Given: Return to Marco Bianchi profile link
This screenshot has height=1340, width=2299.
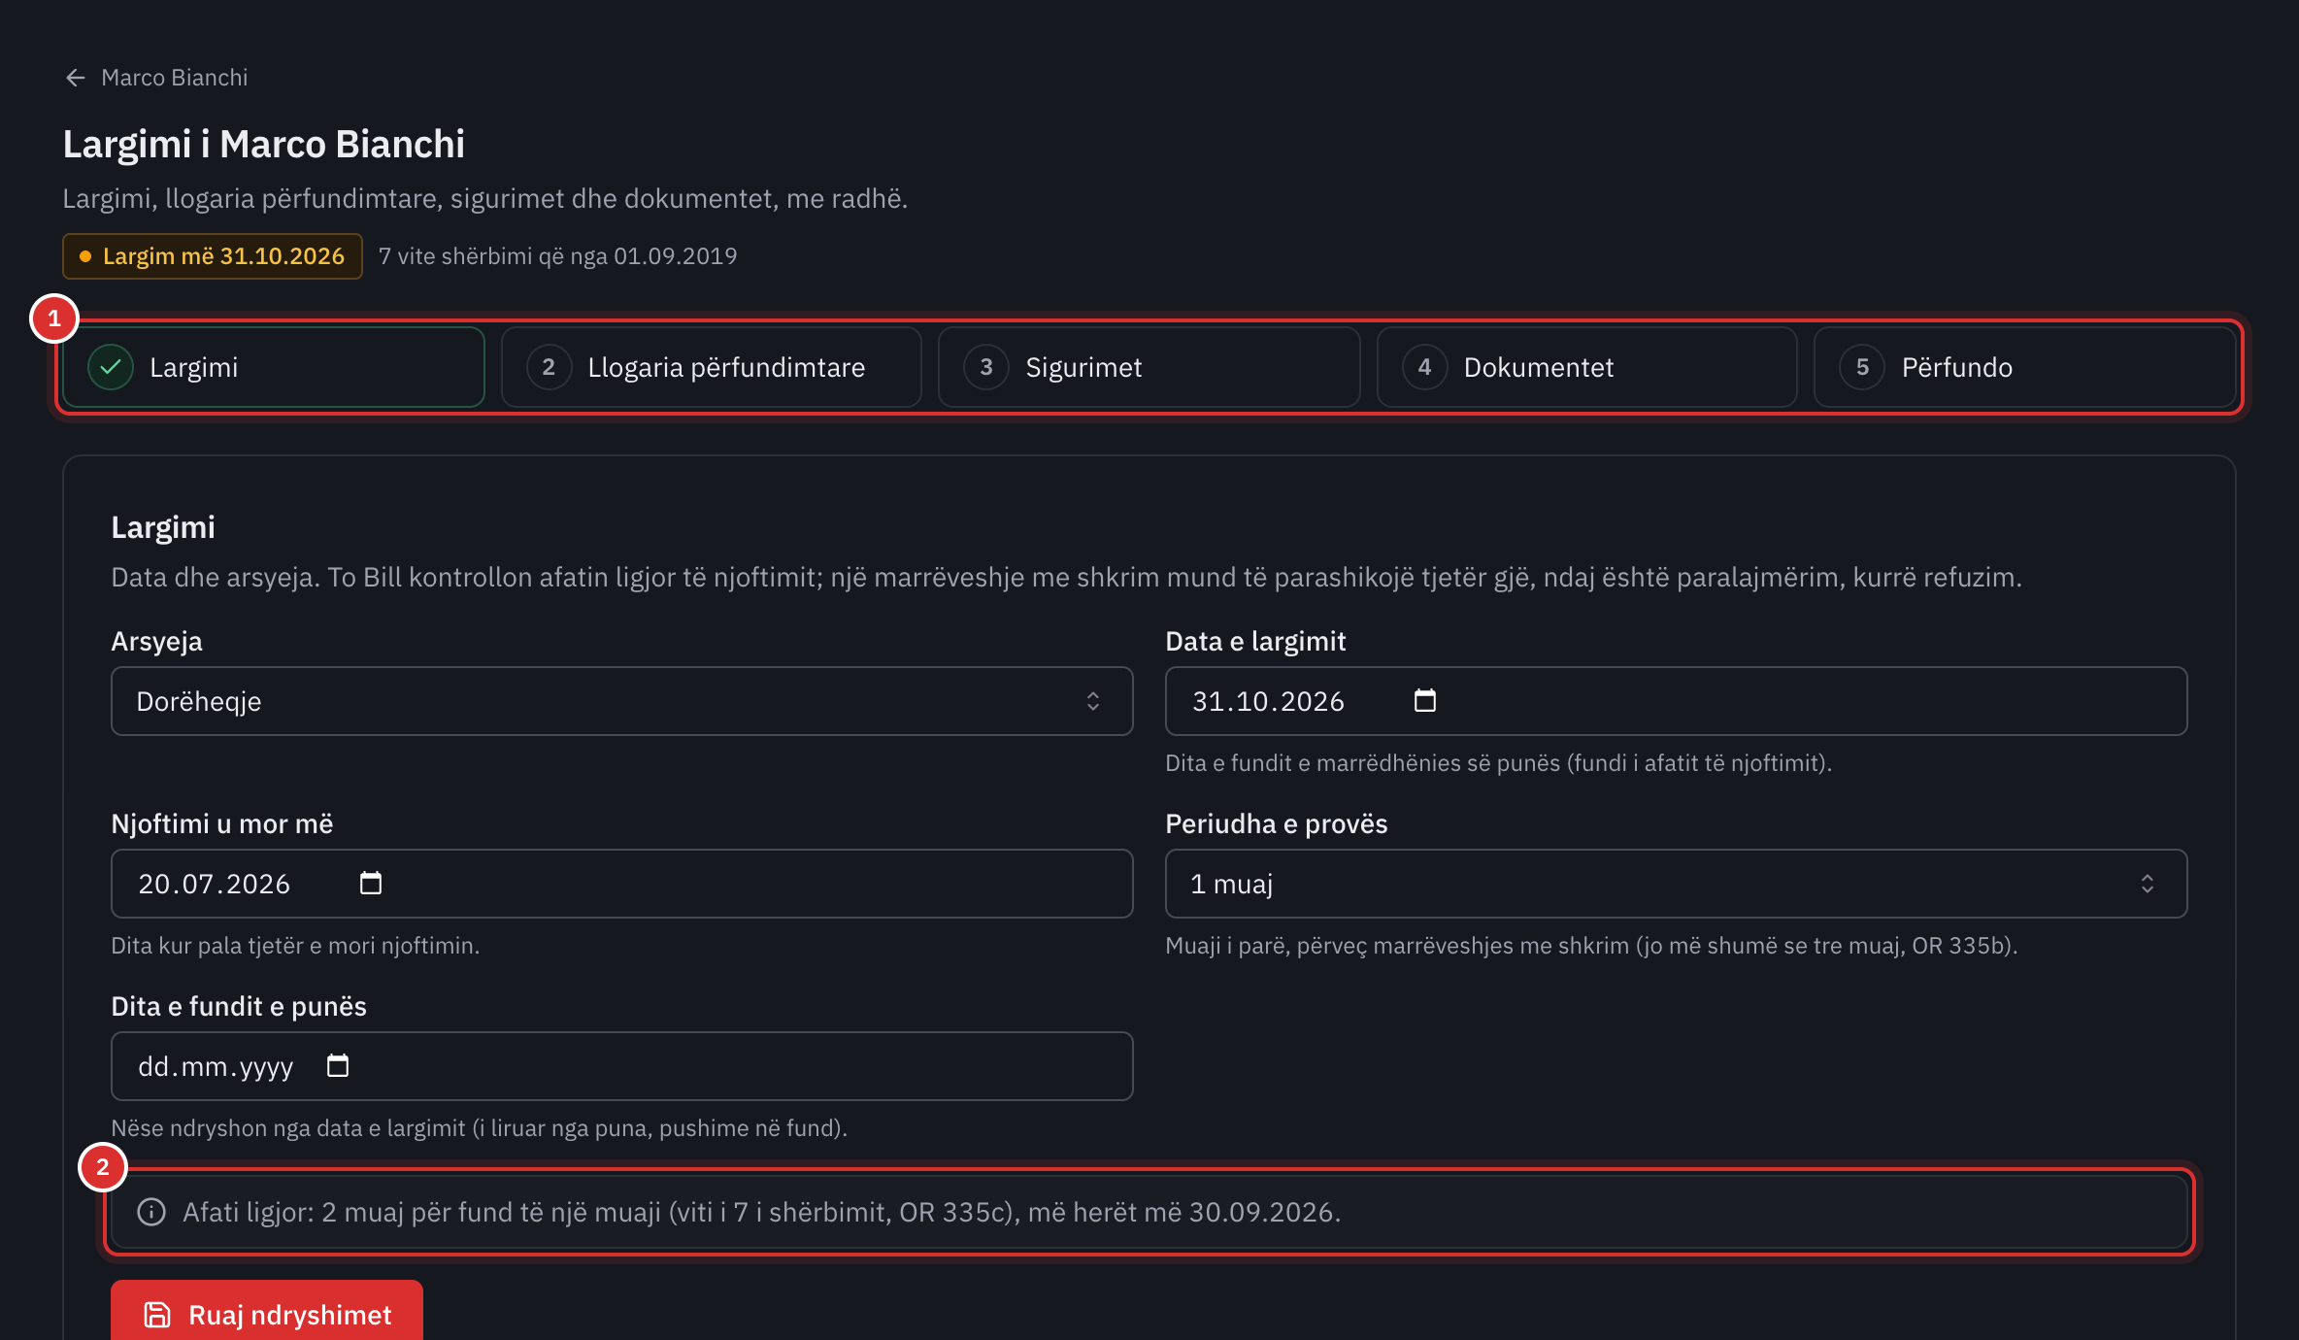Looking at the screenshot, I should point(175,78).
